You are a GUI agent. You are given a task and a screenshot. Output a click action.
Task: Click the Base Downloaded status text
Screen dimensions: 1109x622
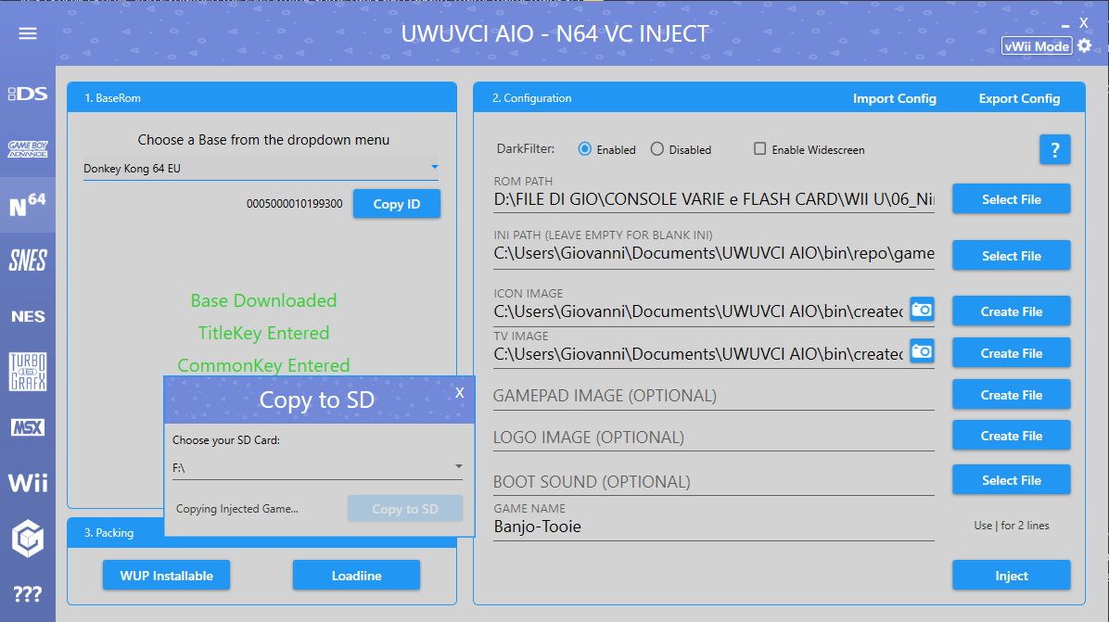[264, 300]
